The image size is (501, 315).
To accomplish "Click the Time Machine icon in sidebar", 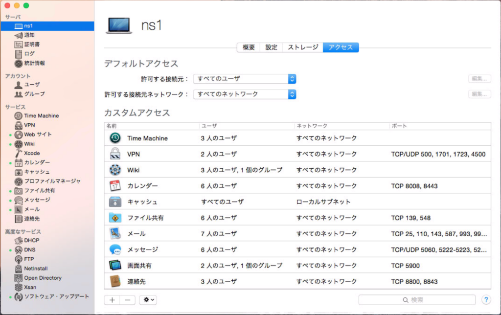I will tap(19, 115).
